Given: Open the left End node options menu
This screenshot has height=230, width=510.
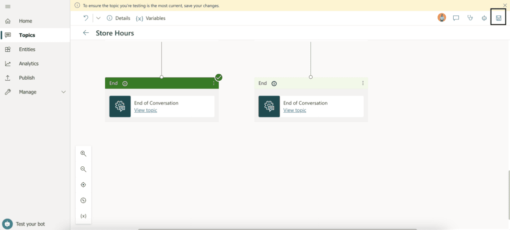Looking at the screenshot, I should (x=214, y=83).
